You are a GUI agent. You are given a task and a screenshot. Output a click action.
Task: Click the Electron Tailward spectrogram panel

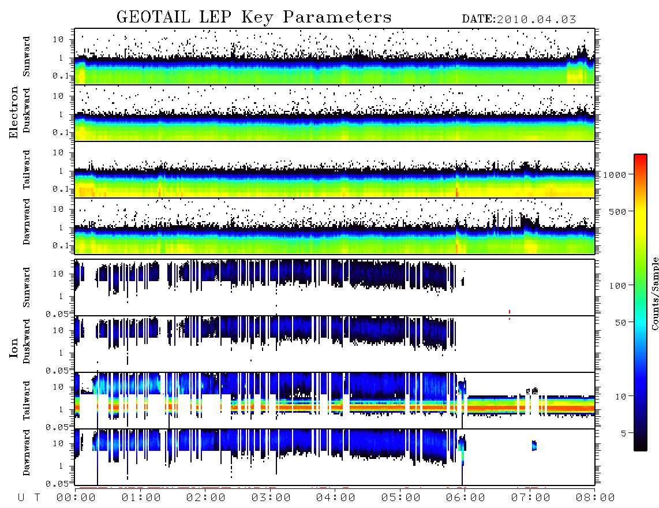coord(335,170)
